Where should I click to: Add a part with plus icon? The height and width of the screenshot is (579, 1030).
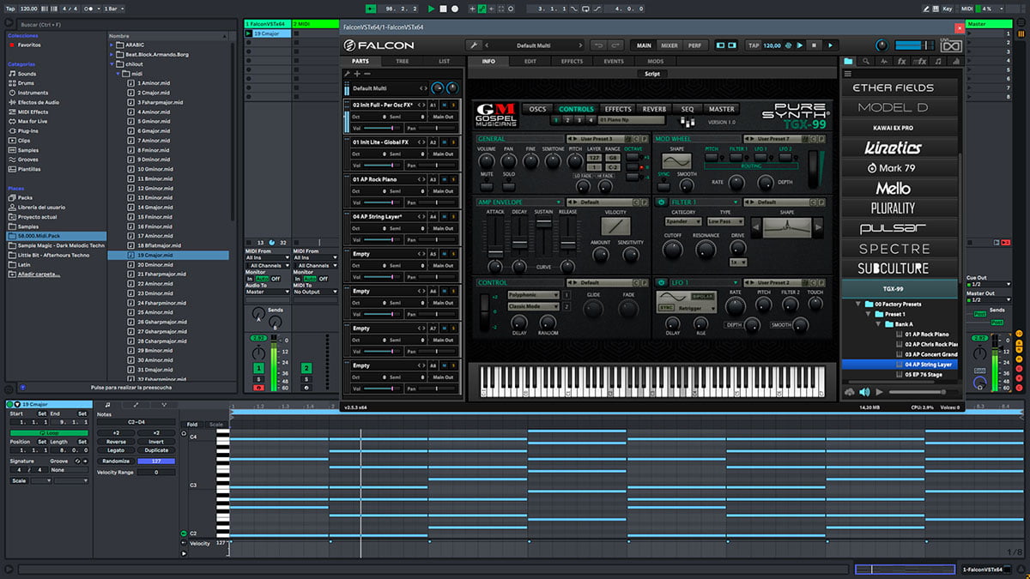(x=357, y=74)
